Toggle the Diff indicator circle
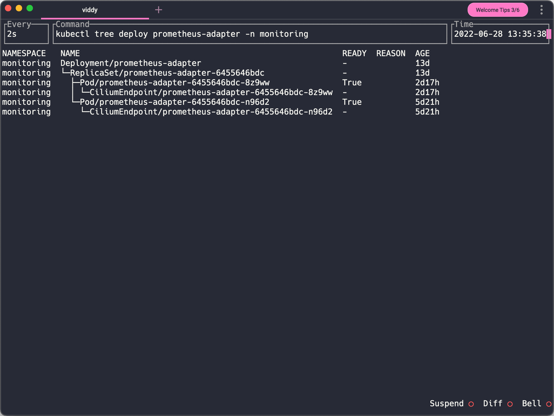Screen dimensions: 554x416 [510, 404]
